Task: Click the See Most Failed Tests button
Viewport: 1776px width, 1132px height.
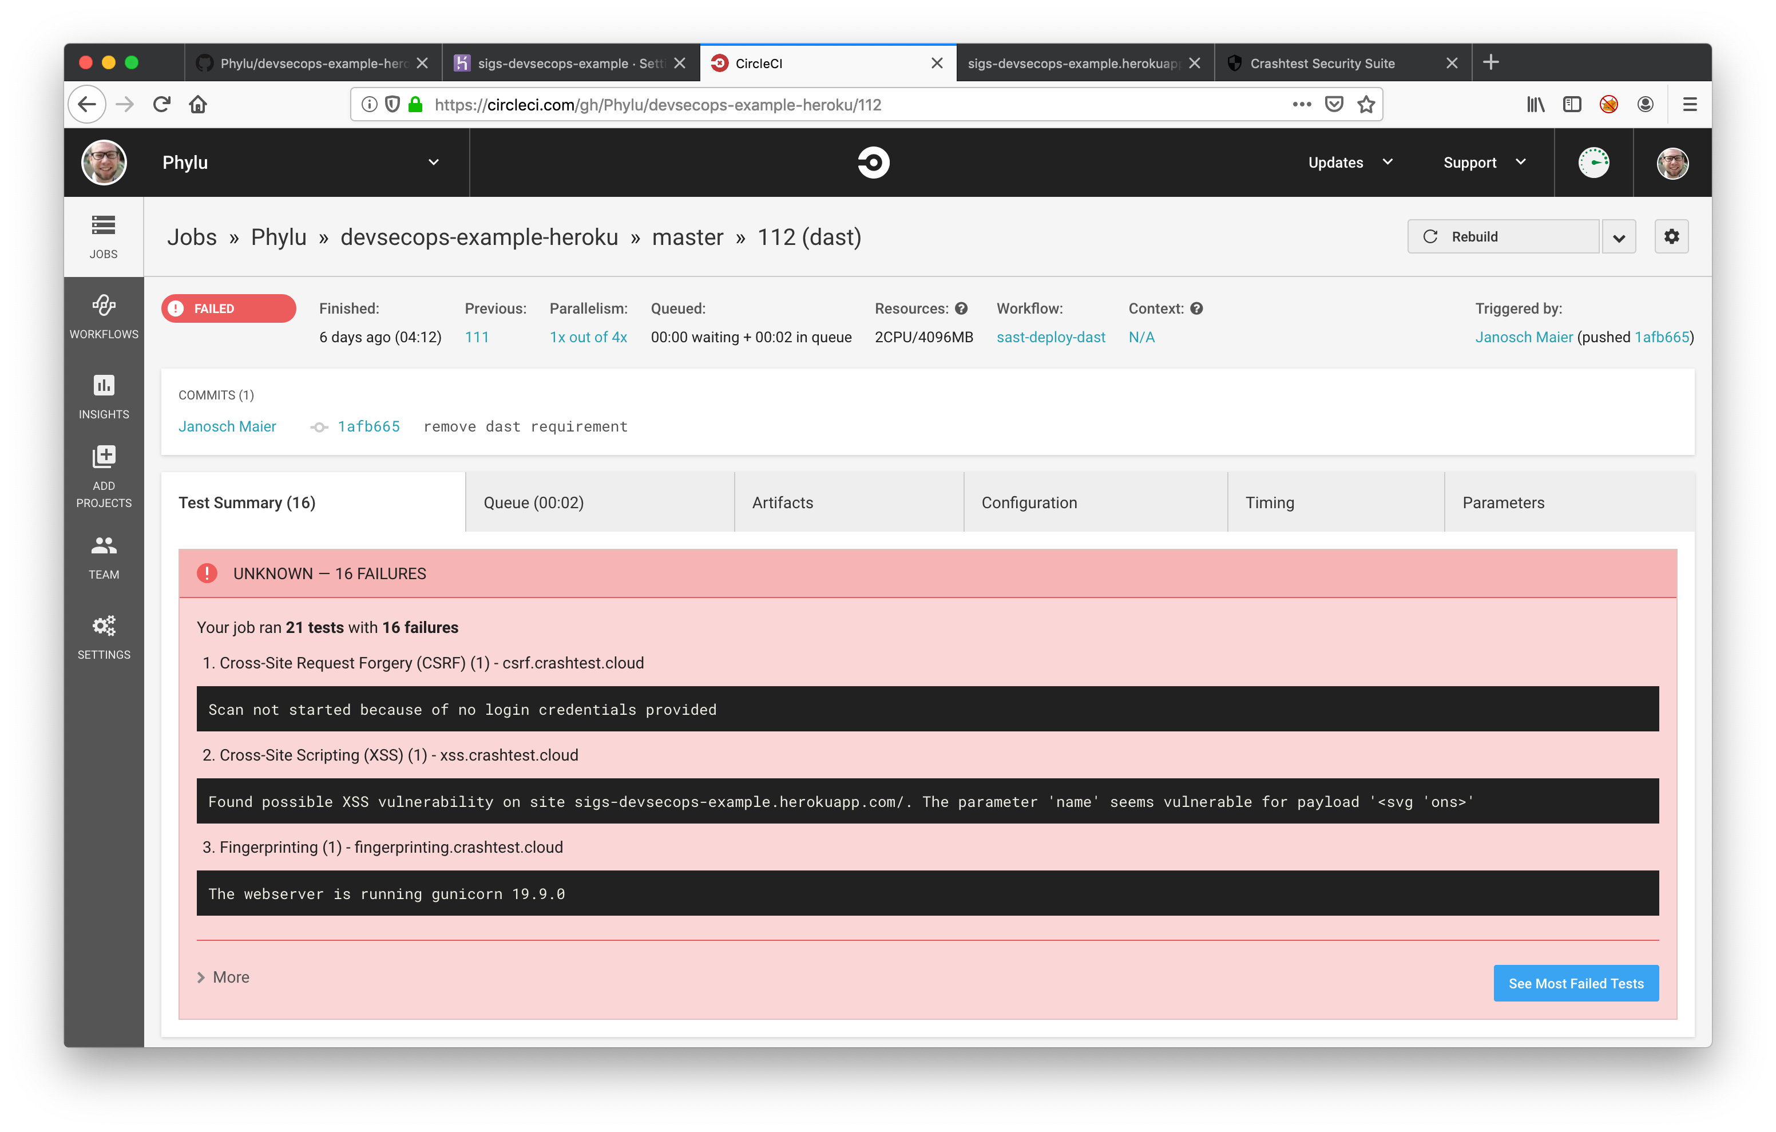Action: pos(1575,983)
